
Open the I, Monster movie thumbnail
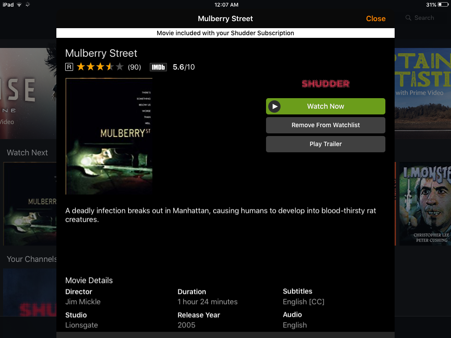(425, 203)
